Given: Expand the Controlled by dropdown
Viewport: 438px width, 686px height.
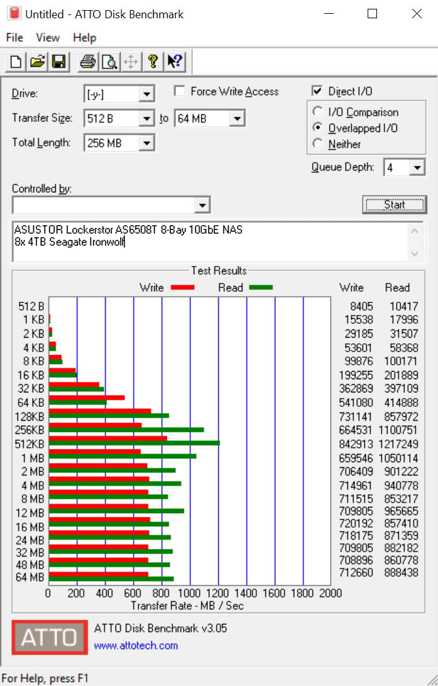Looking at the screenshot, I should coord(202,205).
